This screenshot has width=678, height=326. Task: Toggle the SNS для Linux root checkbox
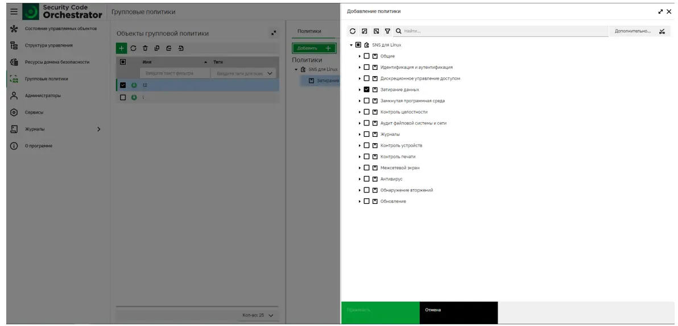[358, 45]
